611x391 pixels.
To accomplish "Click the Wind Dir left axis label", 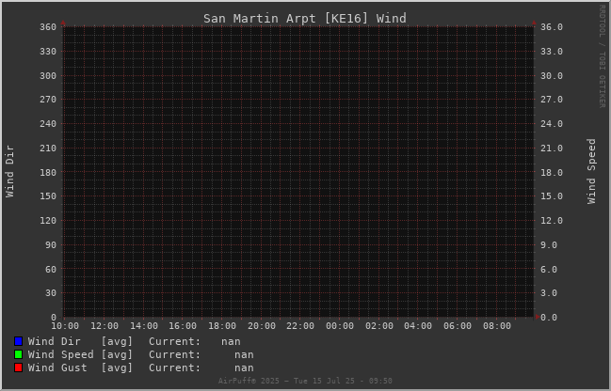I will pyautogui.click(x=9, y=171).
